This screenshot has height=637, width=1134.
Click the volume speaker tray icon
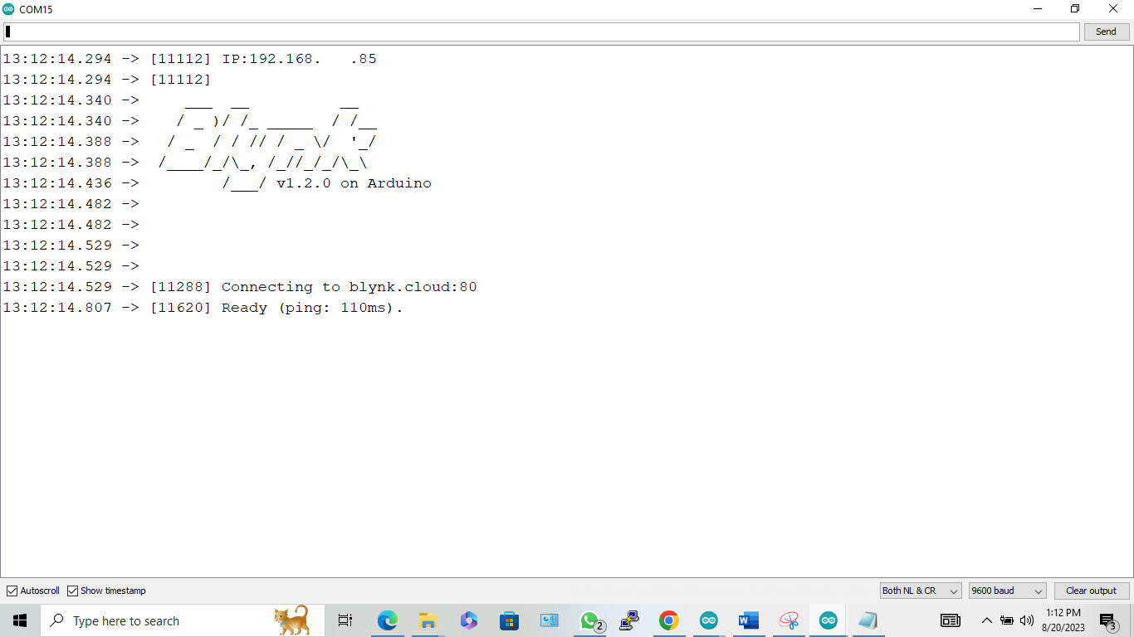coord(1027,620)
